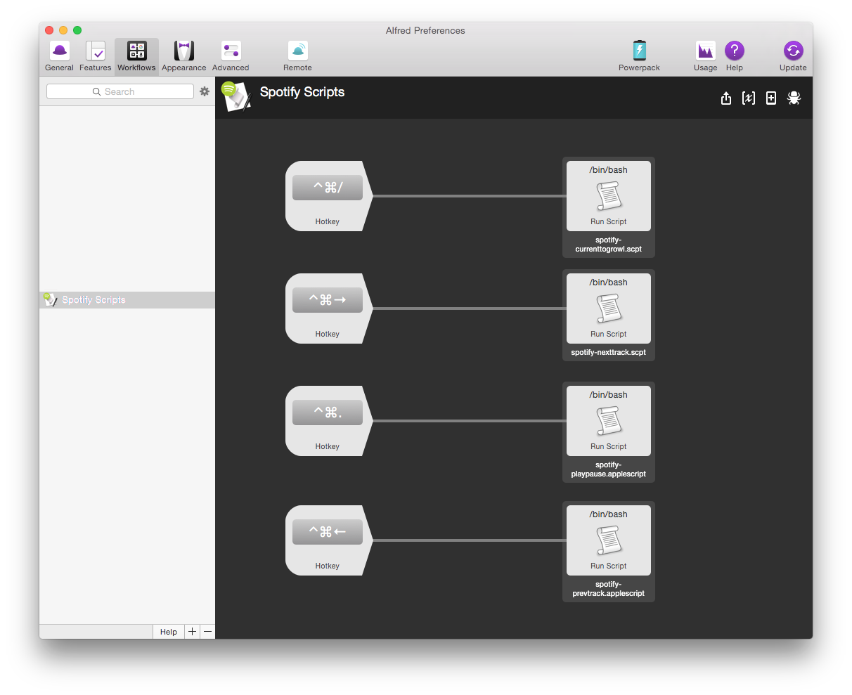Open the General preferences tab
This screenshot has height=695, width=852.
pyautogui.click(x=59, y=56)
